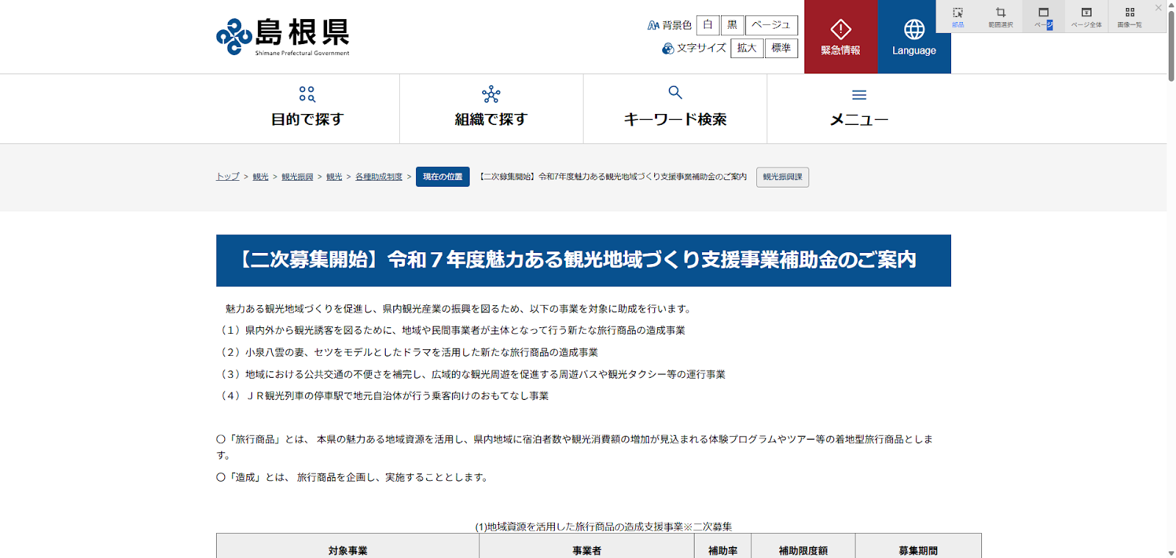Set background color to 黒
Image resolution: width=1176 pixels, height=558 pixels.
732,25
